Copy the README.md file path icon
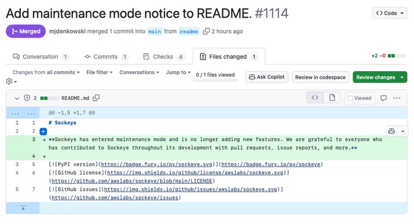This screenshot has height=224, width=414. [x=96, y=98]
